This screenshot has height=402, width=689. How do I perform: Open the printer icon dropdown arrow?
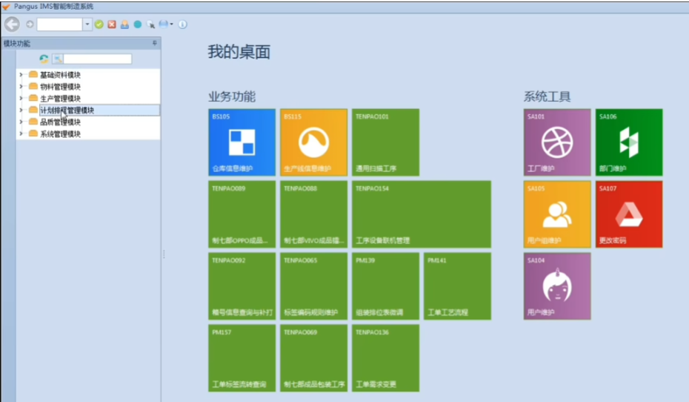tap(172, 24)
